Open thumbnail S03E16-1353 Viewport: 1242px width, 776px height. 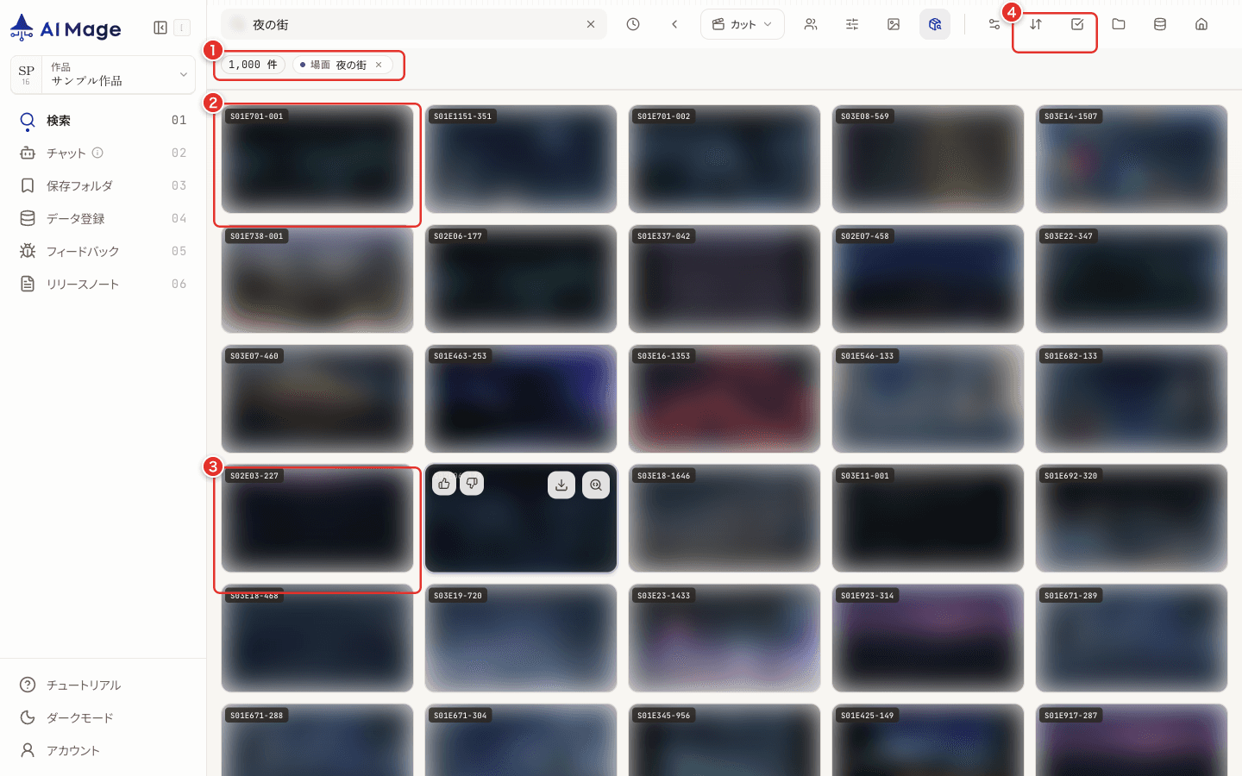(x=724, y=398)
